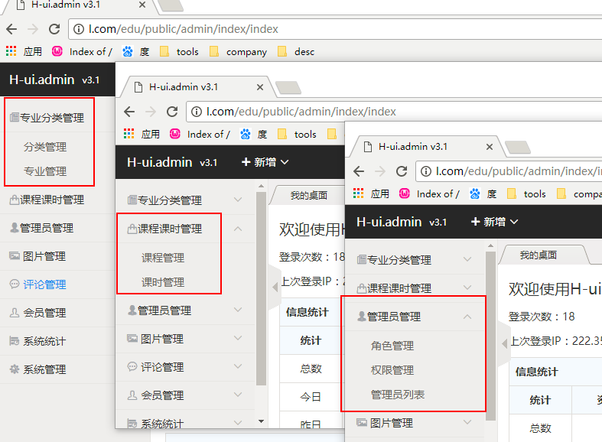Image resolution: width=602 pixels, height=442 pixels.
Task: Click the Baidu paw bookmark in the front window
Action: click(475, 194)
